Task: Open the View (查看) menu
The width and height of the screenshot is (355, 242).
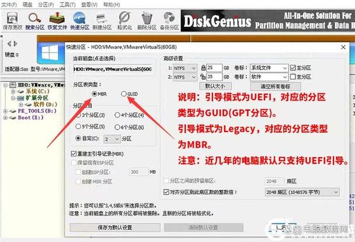Action: click(x=89, y=4)
